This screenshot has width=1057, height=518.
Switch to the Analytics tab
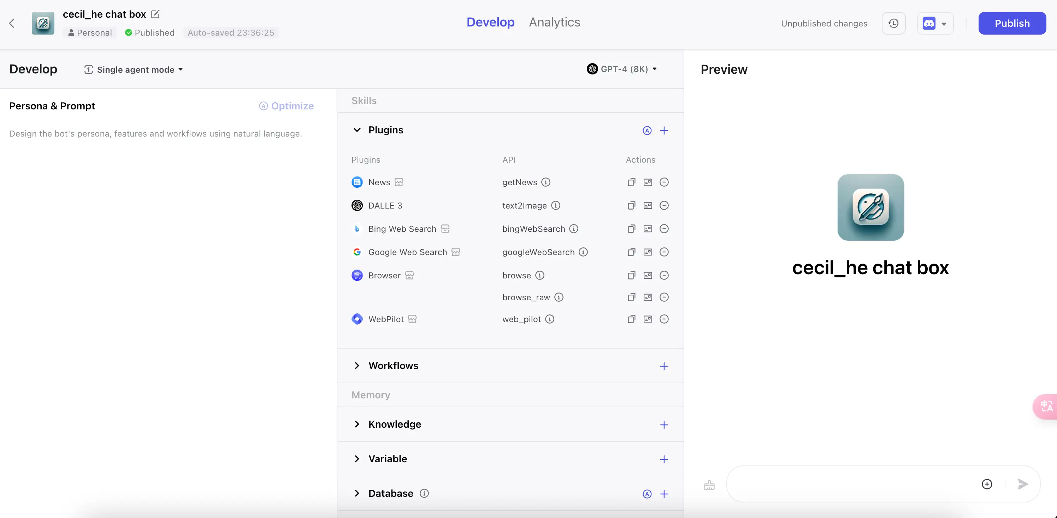point(554,22)
